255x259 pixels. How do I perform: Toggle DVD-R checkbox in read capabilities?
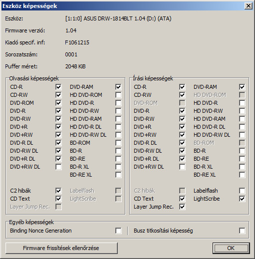58,111
